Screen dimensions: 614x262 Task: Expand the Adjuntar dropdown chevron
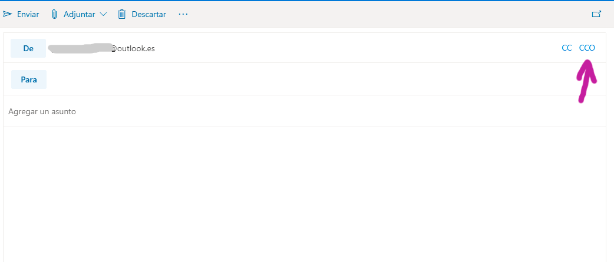[104, 14]
